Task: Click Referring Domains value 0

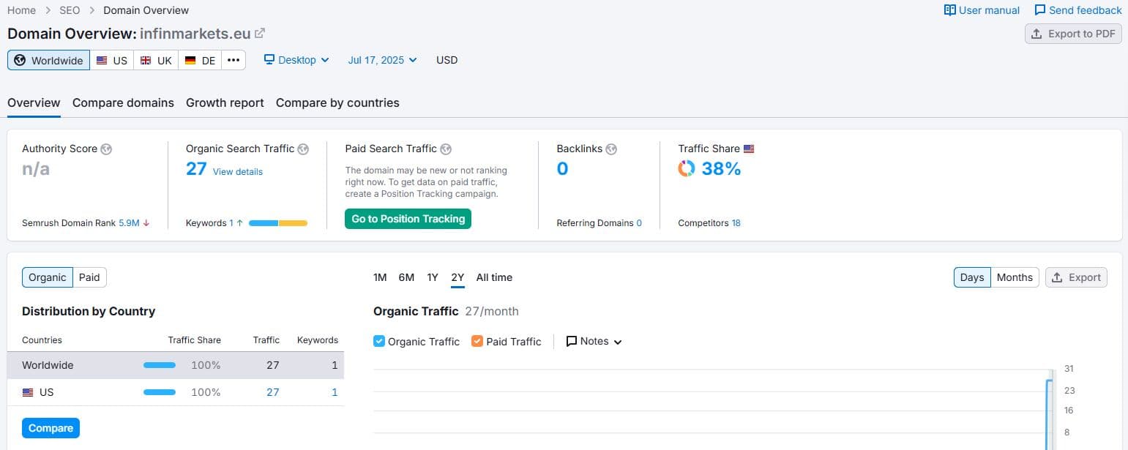Action: [639, 223]
